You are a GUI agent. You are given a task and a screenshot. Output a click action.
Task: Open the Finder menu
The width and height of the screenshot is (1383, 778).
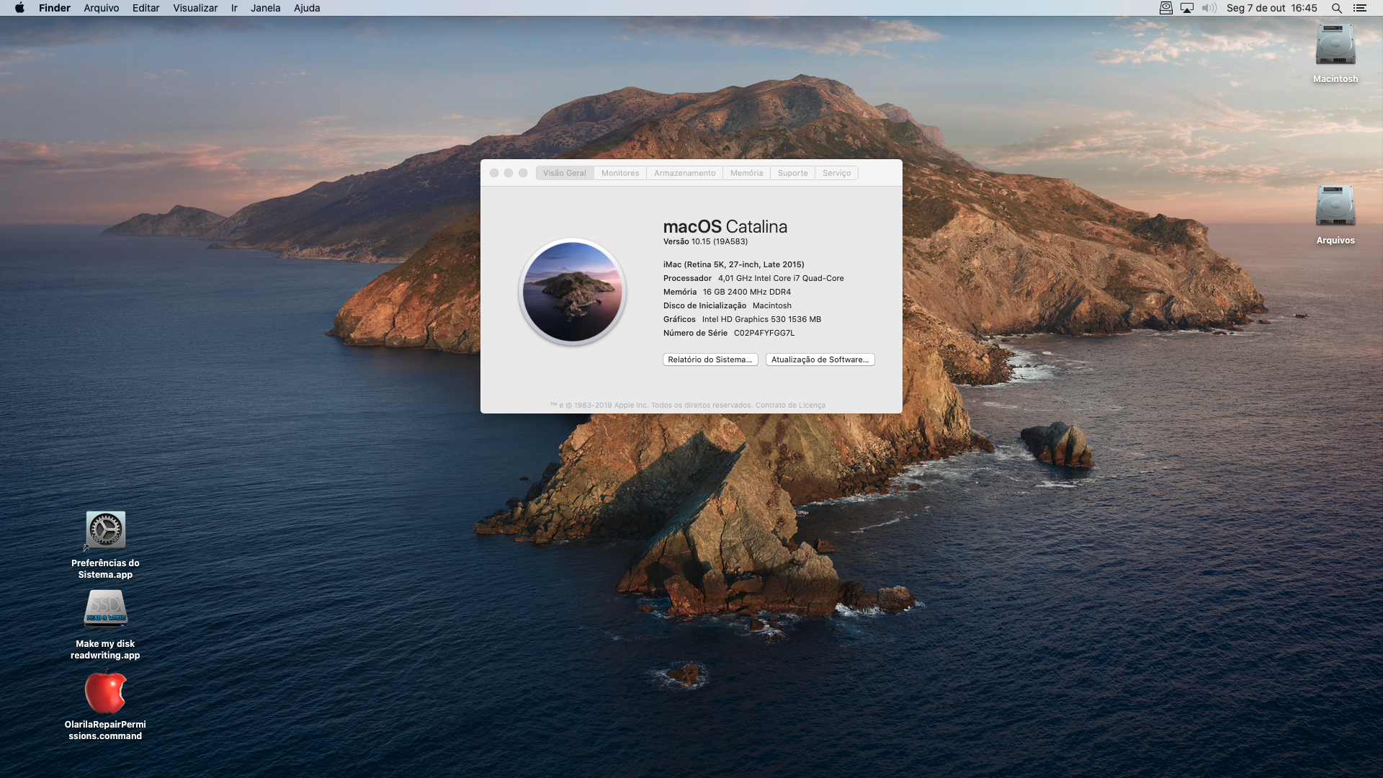coord(55,8)
